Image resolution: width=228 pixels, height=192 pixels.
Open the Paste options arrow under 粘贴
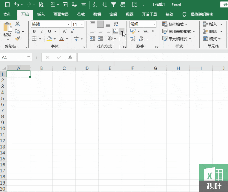pos(8,40)
